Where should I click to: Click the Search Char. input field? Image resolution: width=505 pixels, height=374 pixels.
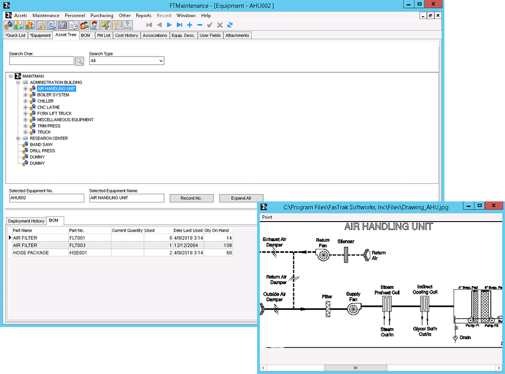42,61
